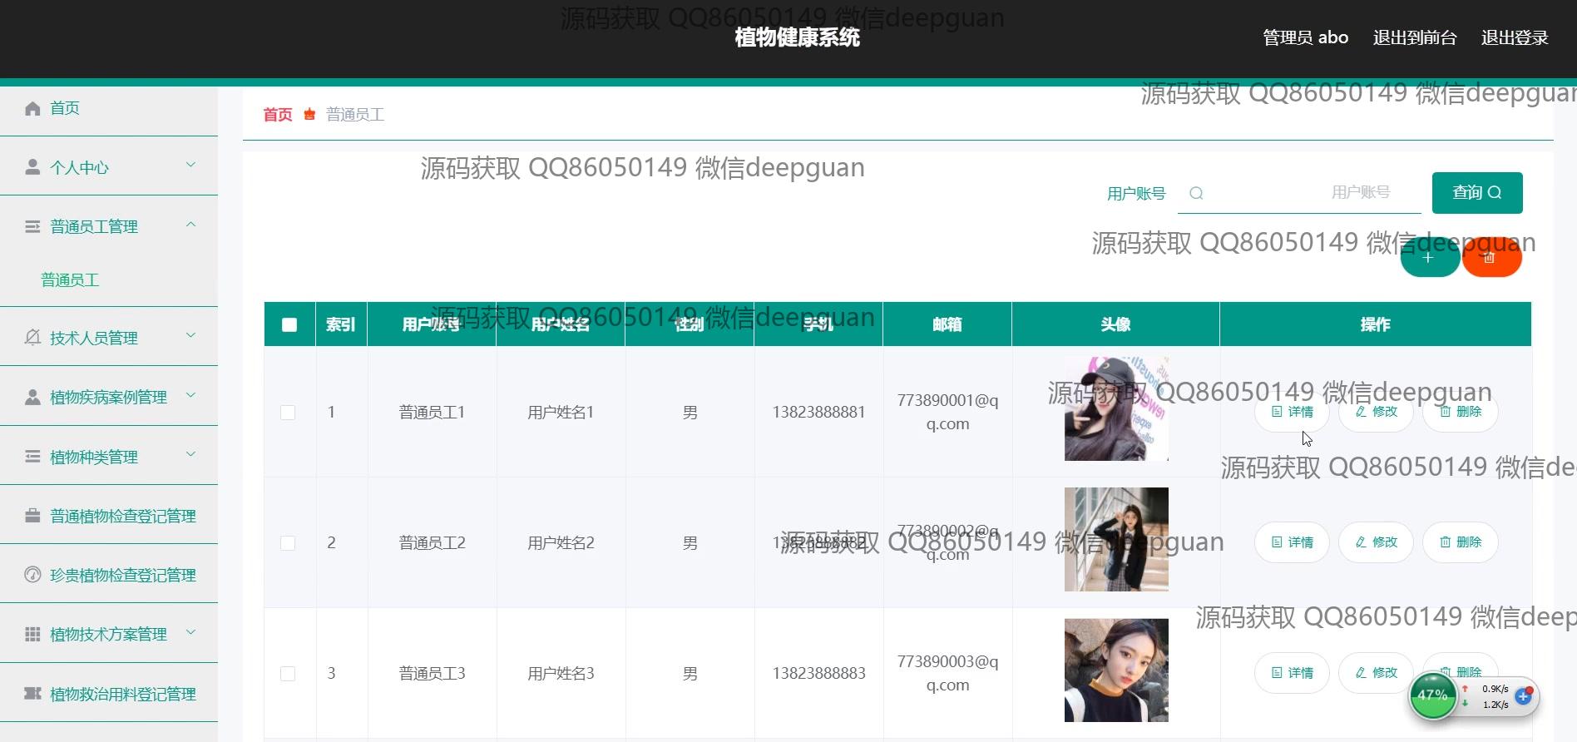This screenshot has width=1577, height=742.
Task: Click avatar thumbnail of 普通员工1
Action: 1116,408
